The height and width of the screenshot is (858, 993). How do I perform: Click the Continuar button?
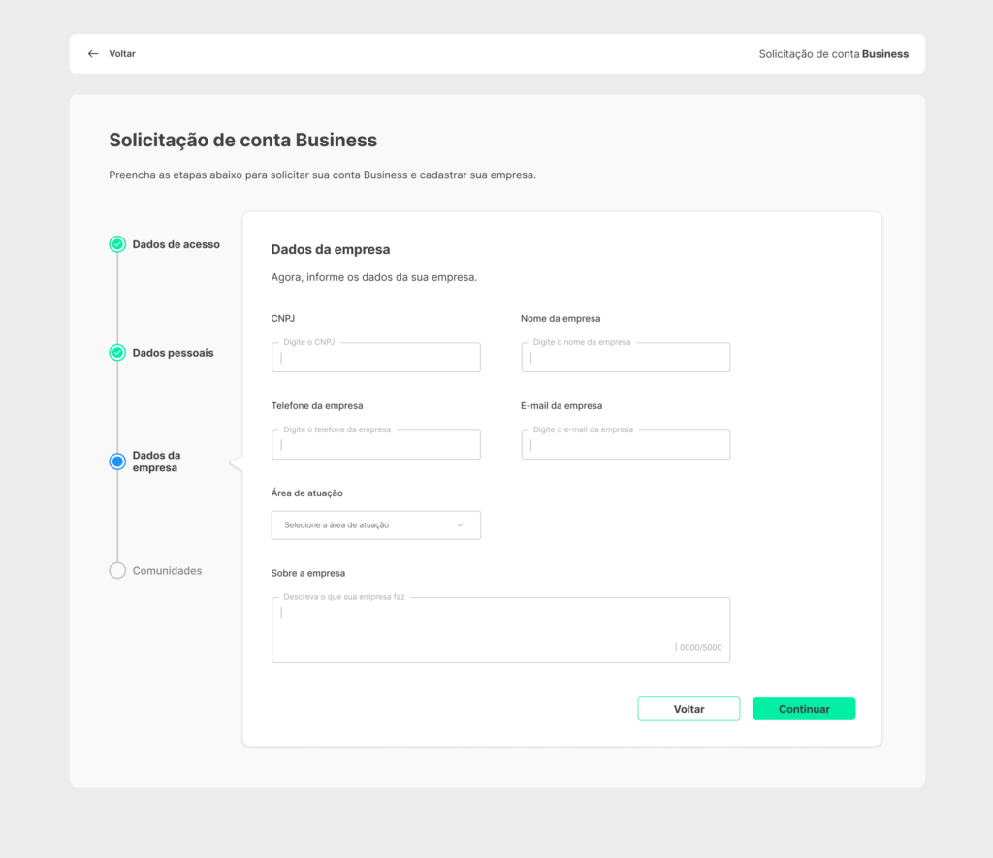804,709
